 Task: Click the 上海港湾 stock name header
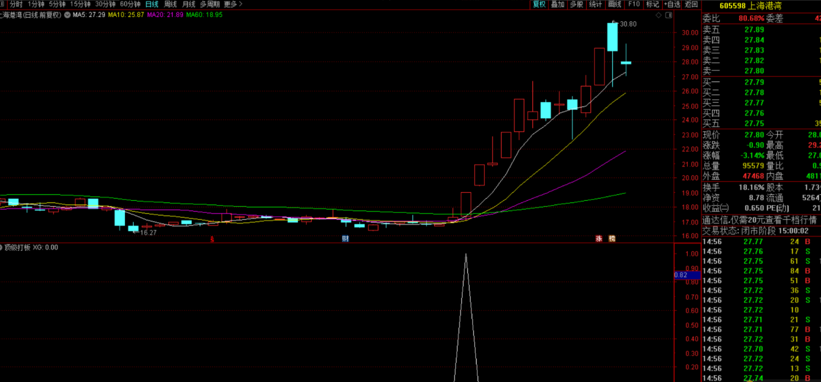click(765, 5)
